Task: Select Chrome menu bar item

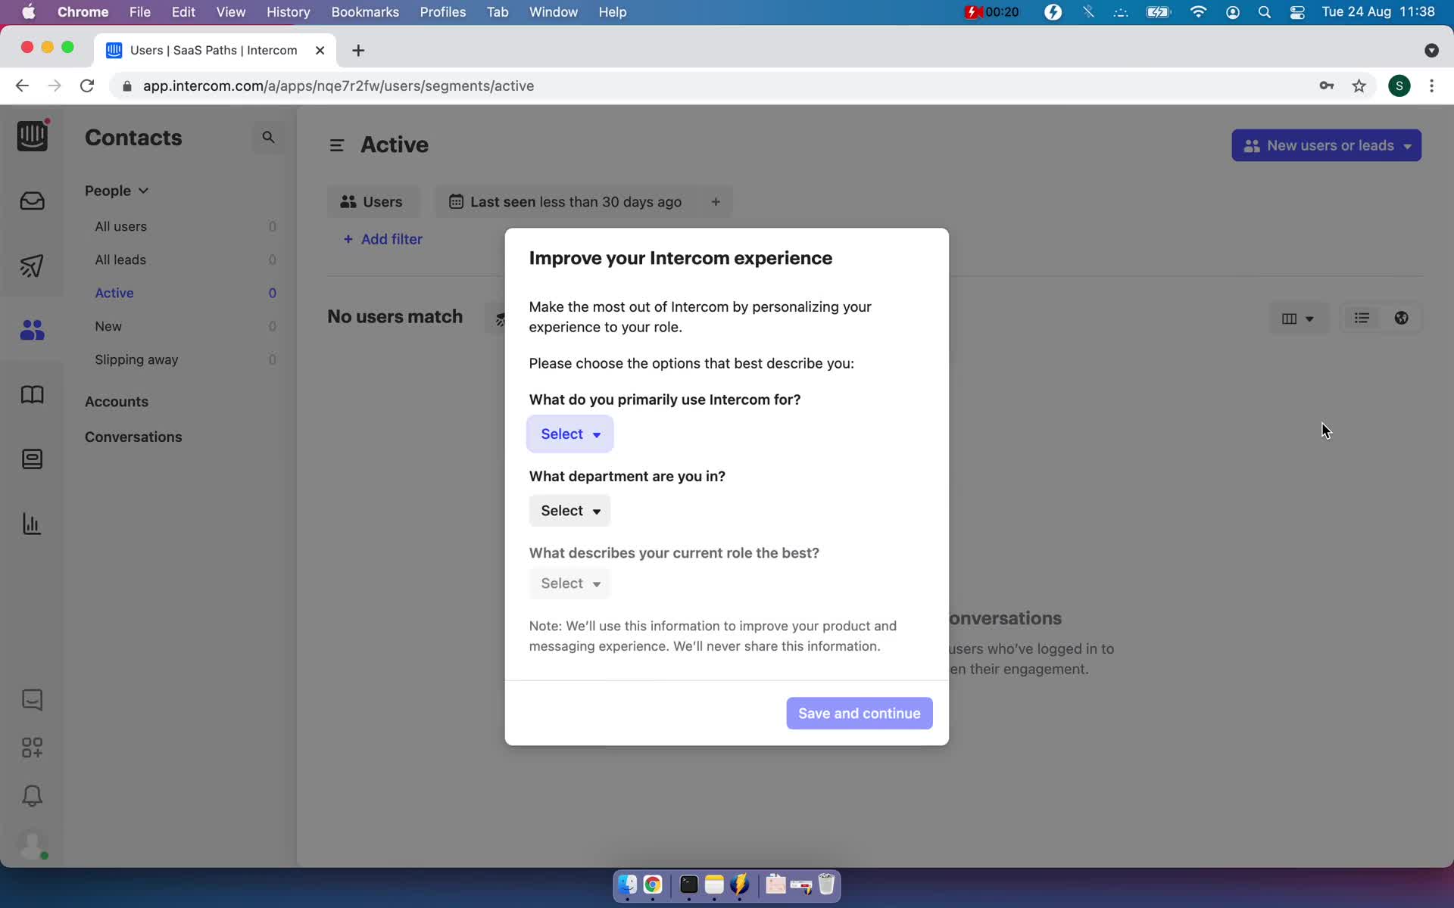Action: click(x=82, y=11)
